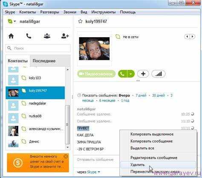Mark koly199747 as favorite with the star
Image resolution: width=202 pixels, height=178 pixels.
pos(80,21)
